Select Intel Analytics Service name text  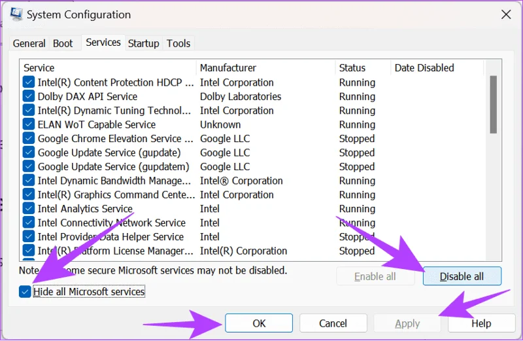coord(85,209)
